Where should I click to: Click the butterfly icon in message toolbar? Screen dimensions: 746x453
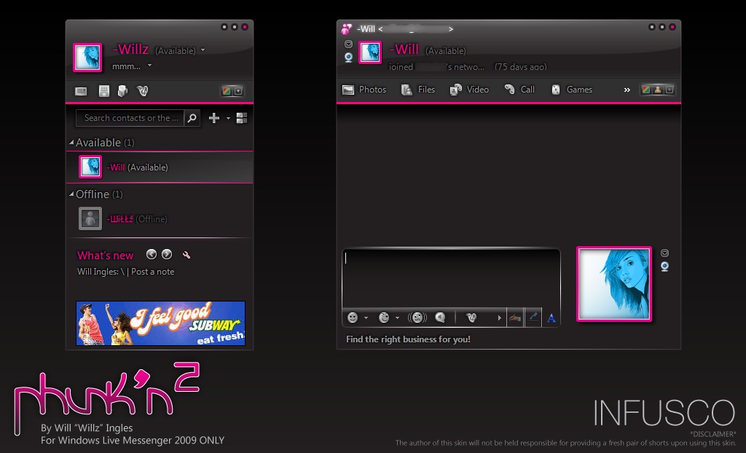pos(471,318)
